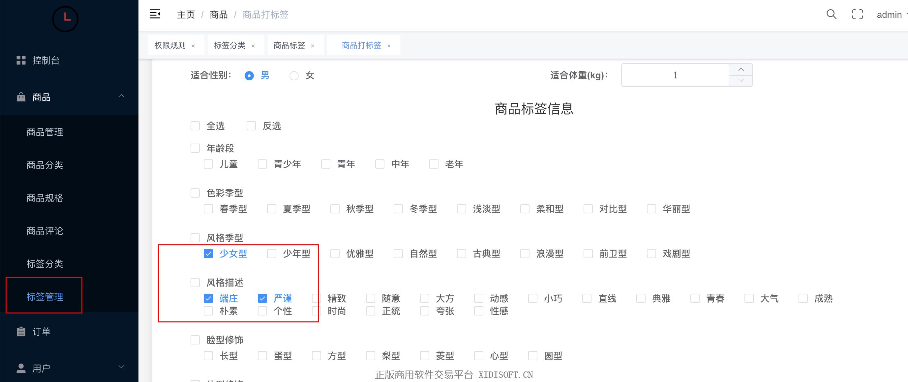The width and height of the screenshot is (908, 382).
Task: Check the 华丽型 checkbox
Action: coord(651,209)
